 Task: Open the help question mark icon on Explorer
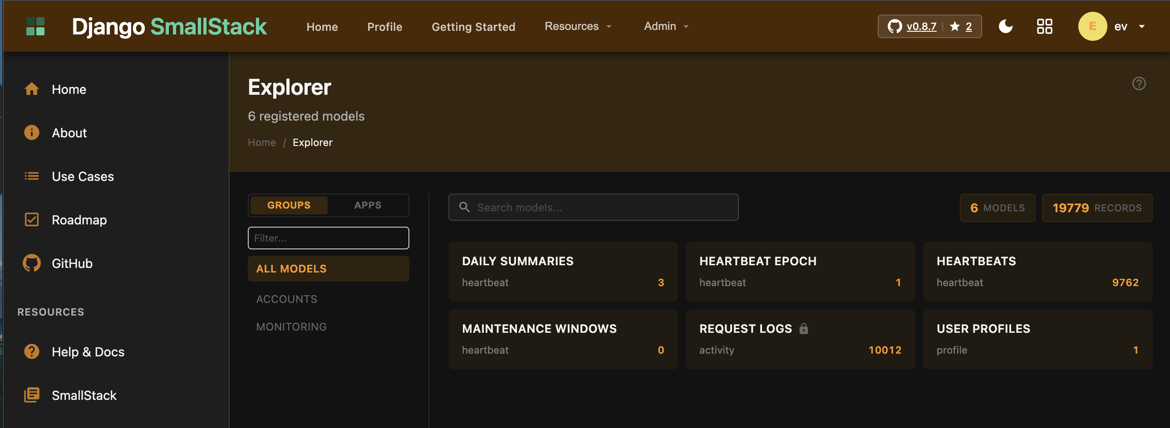tap(1139, 83)
